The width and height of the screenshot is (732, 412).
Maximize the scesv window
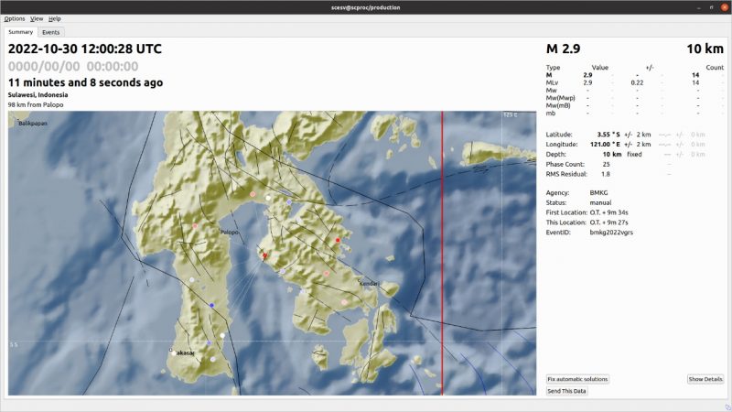(x=705, y=6)
